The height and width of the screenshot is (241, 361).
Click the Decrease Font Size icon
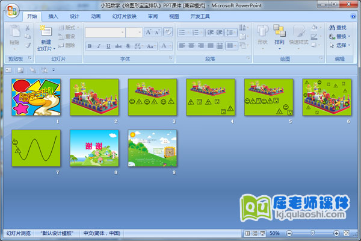pyautogui.click(x=157, y=32)
